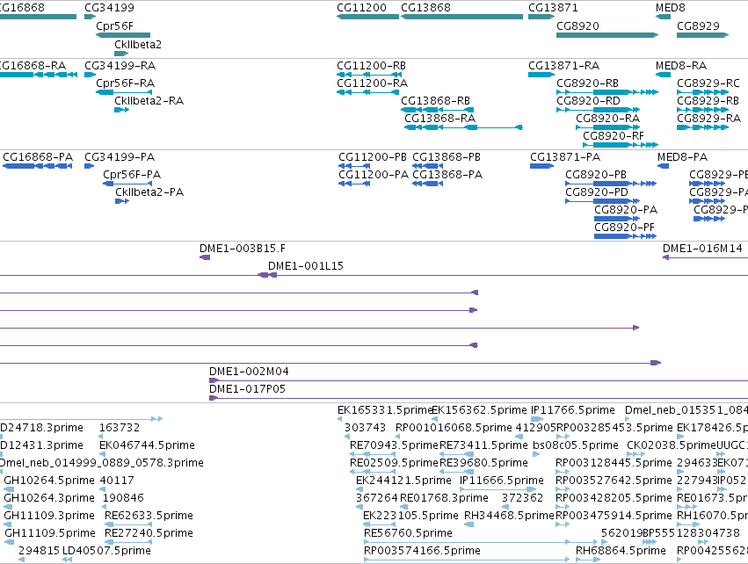
Task: Click transcript CG13868-RA label
Action: click(439, 119)
